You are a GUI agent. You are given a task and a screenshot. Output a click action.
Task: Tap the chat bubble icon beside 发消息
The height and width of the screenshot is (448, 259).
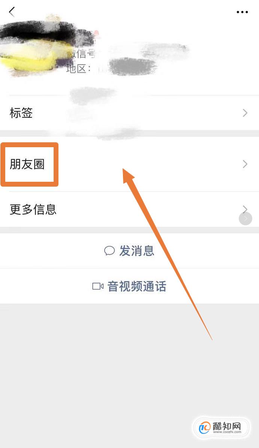109,250
